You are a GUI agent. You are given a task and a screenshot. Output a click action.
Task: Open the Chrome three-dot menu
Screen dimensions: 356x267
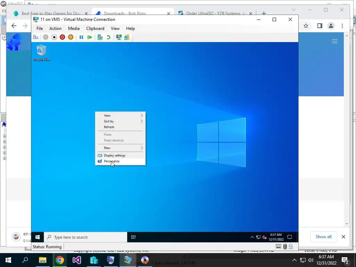[x=342, y=26]
